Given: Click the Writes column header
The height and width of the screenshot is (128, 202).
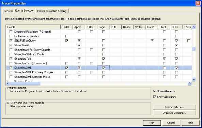Looking at the screenshot, I should (x=140, y=27).
